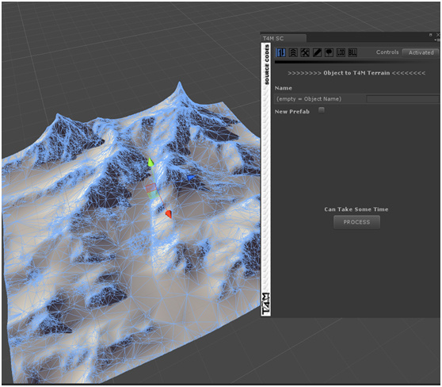Viewport: 442px width, 387px height.
Task: Open the panel options dropdown menu
Action: point(437,40)
